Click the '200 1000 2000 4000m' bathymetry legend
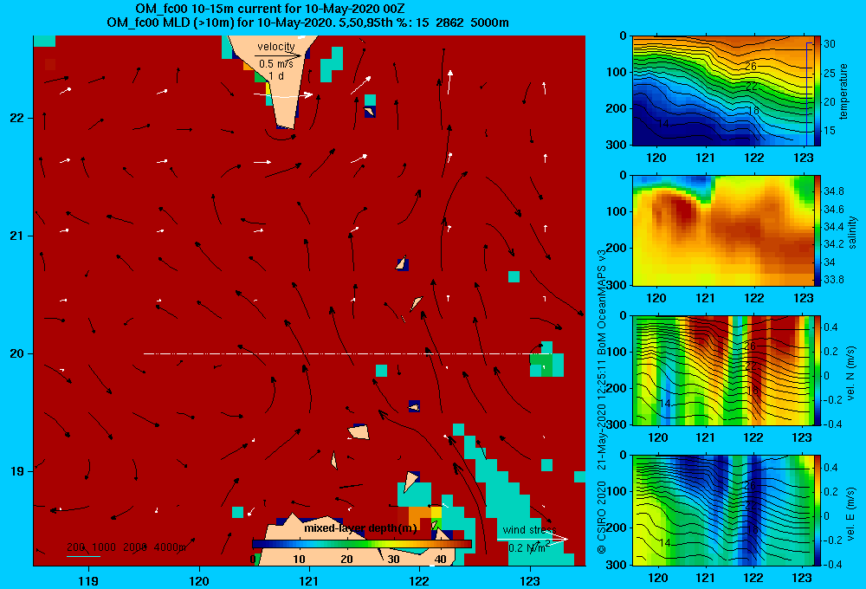This screenshot has width=866, height=589. (126, 547)
